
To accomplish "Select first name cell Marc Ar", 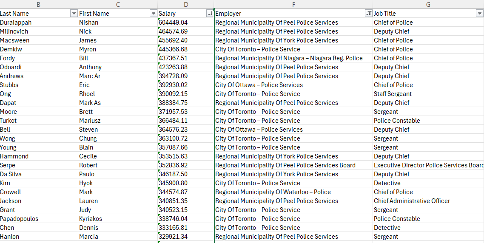I will (118, 76).
